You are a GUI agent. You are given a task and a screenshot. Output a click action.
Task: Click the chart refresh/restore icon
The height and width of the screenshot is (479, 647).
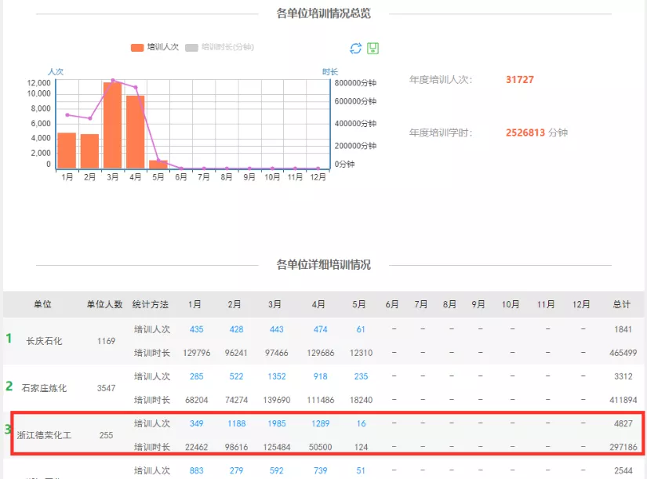355,49
